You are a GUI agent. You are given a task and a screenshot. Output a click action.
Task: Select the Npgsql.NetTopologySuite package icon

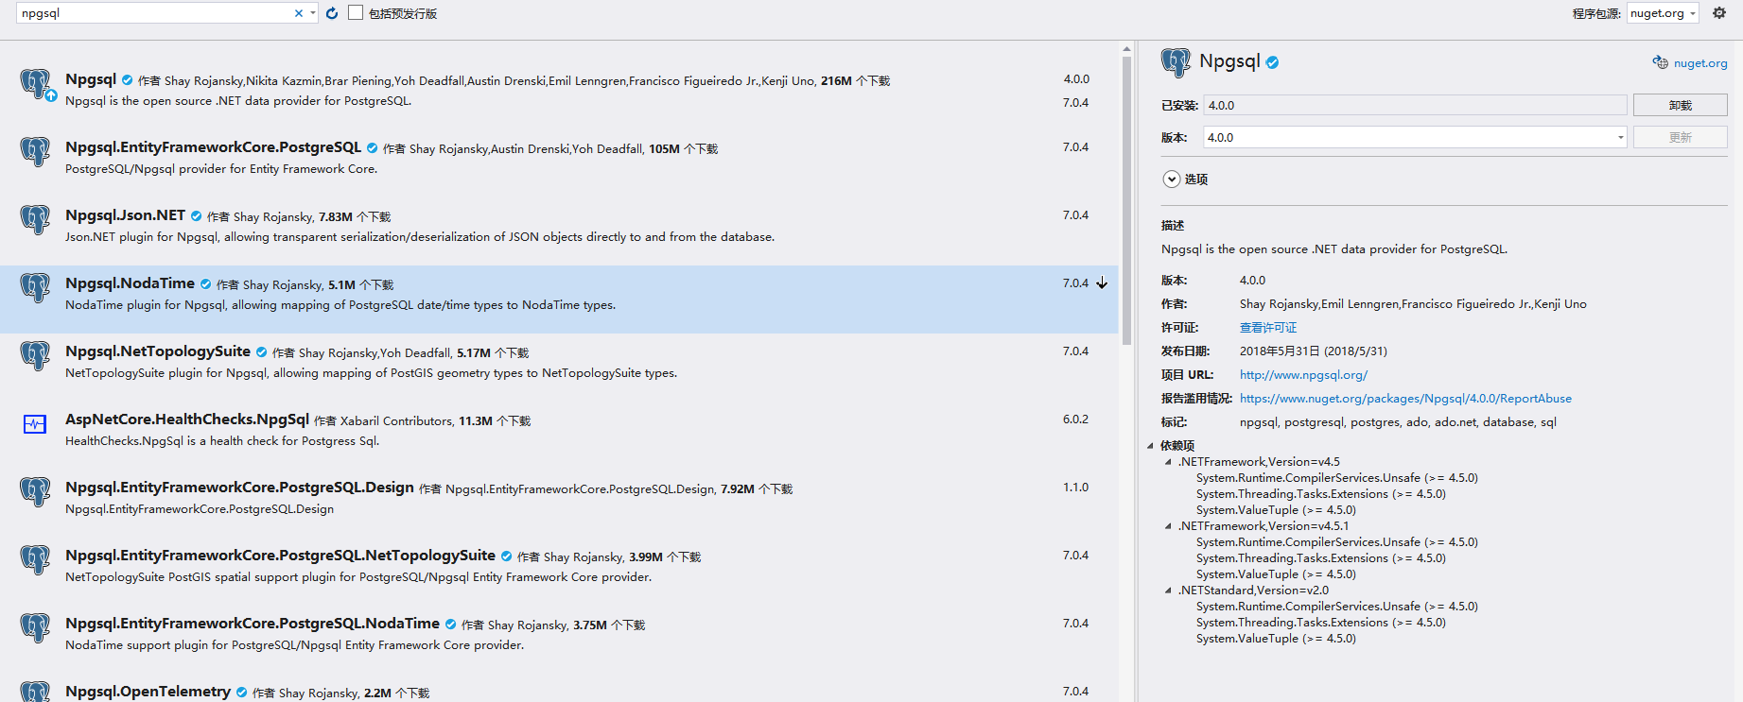point(35,355)
